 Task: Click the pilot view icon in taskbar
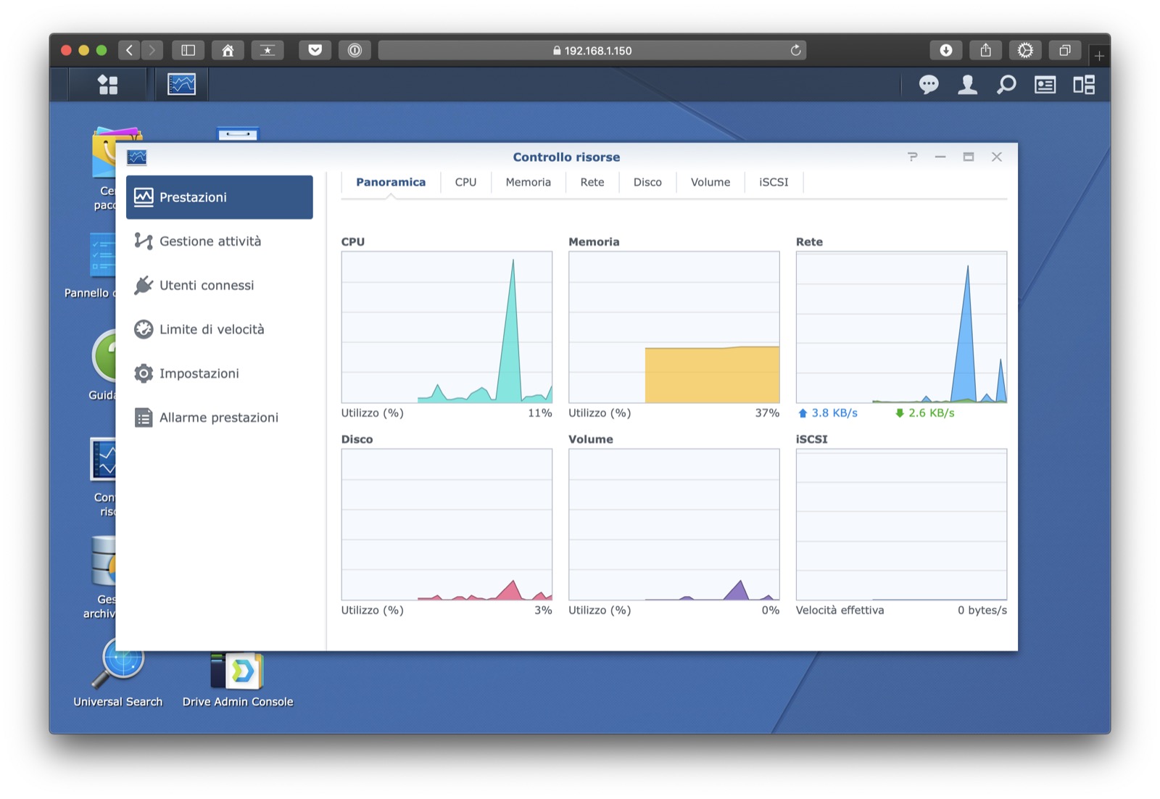click(x=1084, y=85)
